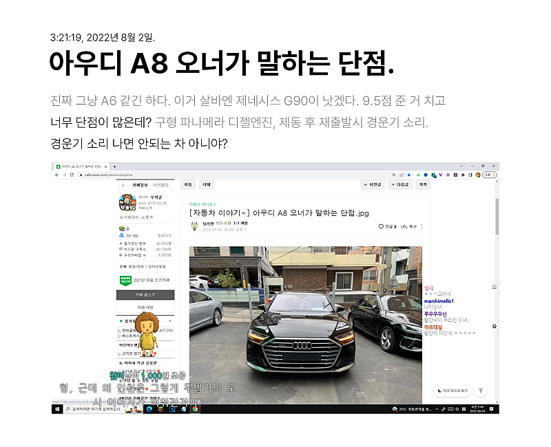
Task: Toggle dark mode viewing (다크 모드로 보기)
Action: coord(453,391)
